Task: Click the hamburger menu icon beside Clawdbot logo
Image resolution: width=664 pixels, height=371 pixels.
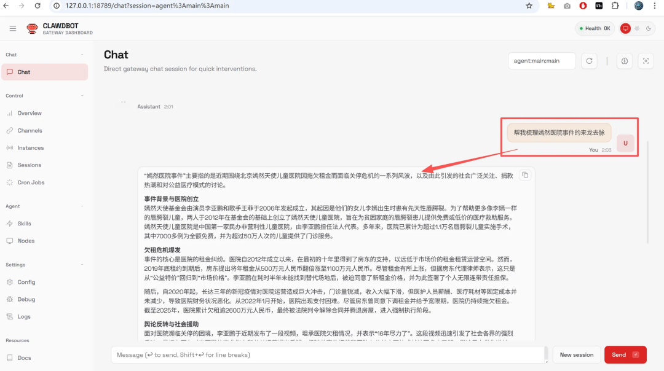Action: (x=13, y=28)
